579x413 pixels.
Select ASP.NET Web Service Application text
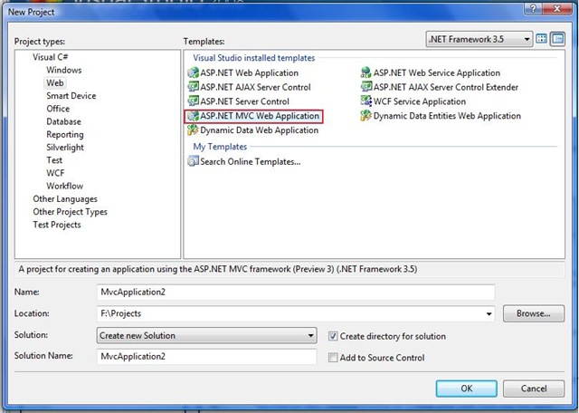click(x=437, y=72)
